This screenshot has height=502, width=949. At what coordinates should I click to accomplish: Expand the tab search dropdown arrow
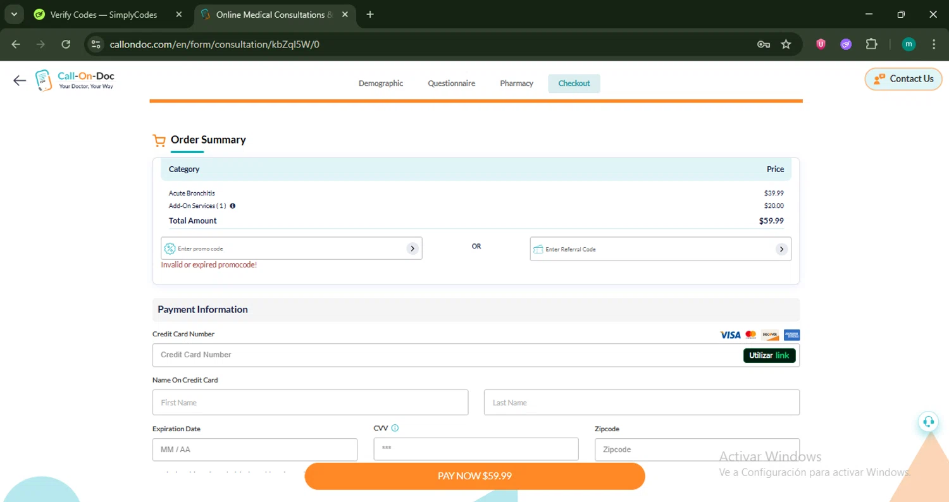(14, 14)
